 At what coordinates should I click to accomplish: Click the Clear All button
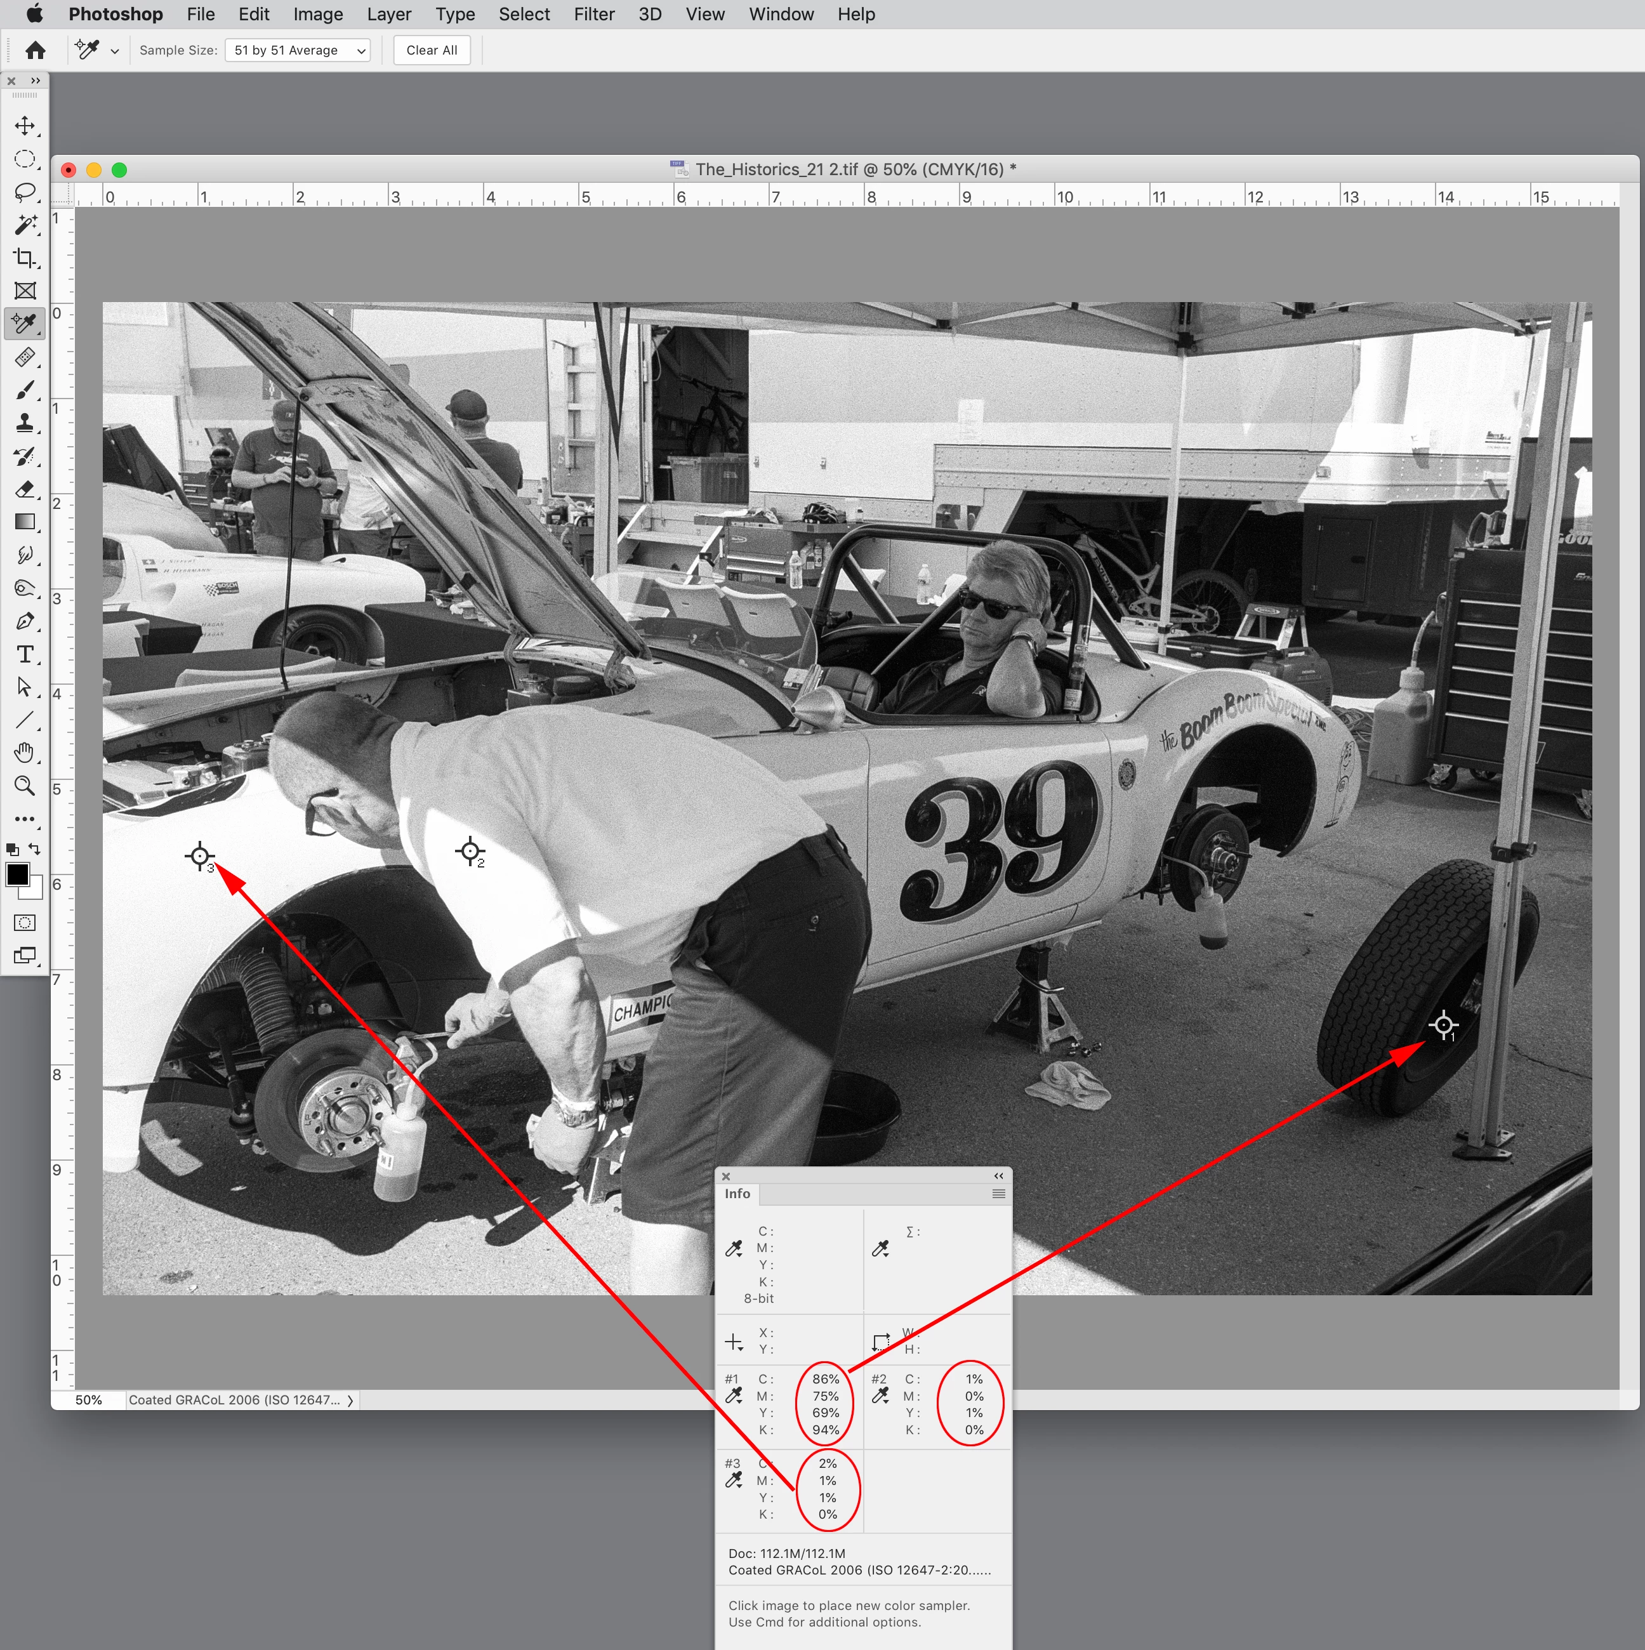(432, 50)
